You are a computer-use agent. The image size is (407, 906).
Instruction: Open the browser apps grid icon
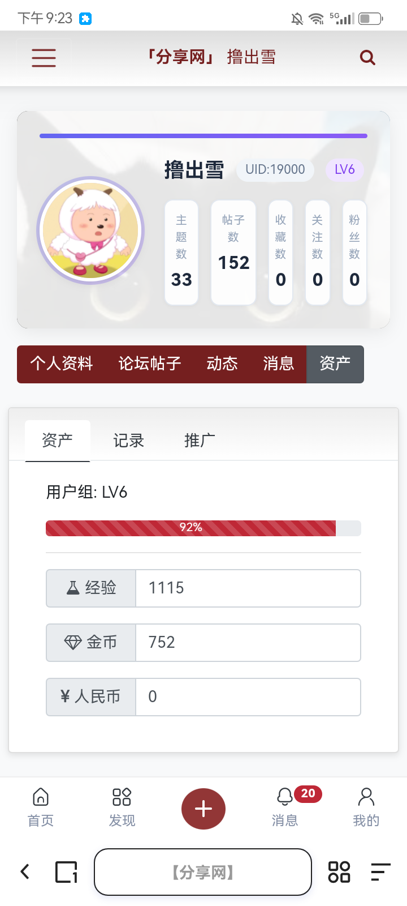tap(339, 872)
